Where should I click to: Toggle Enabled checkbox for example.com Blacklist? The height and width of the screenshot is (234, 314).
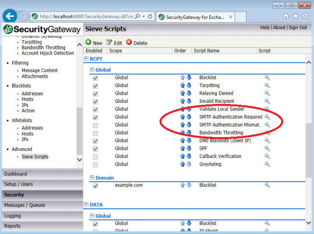[95, 186]
